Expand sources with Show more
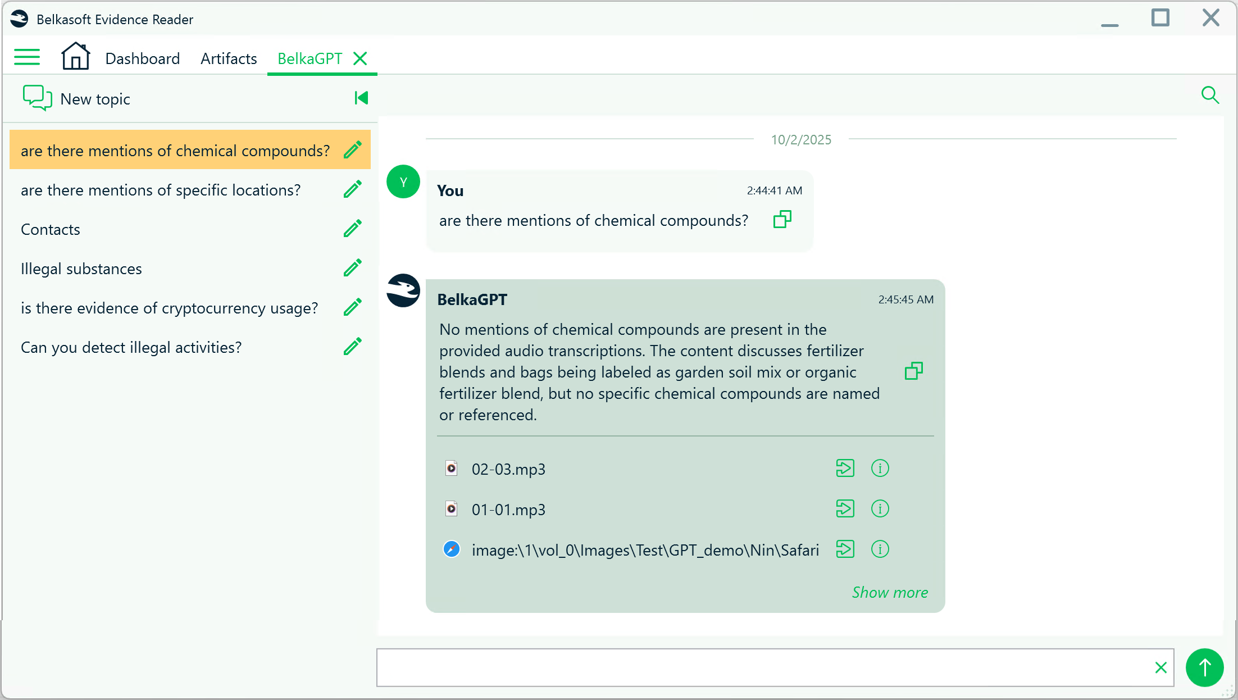 point(889,592)
